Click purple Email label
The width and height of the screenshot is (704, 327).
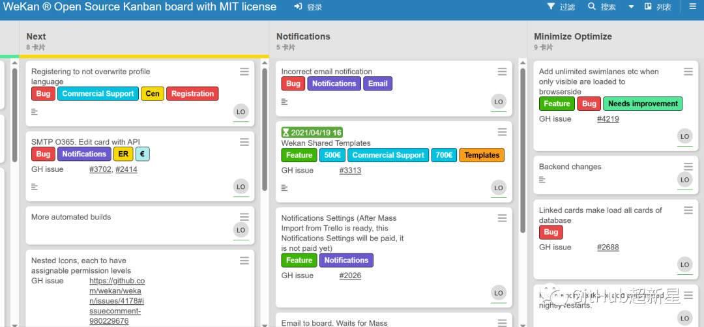378,83
